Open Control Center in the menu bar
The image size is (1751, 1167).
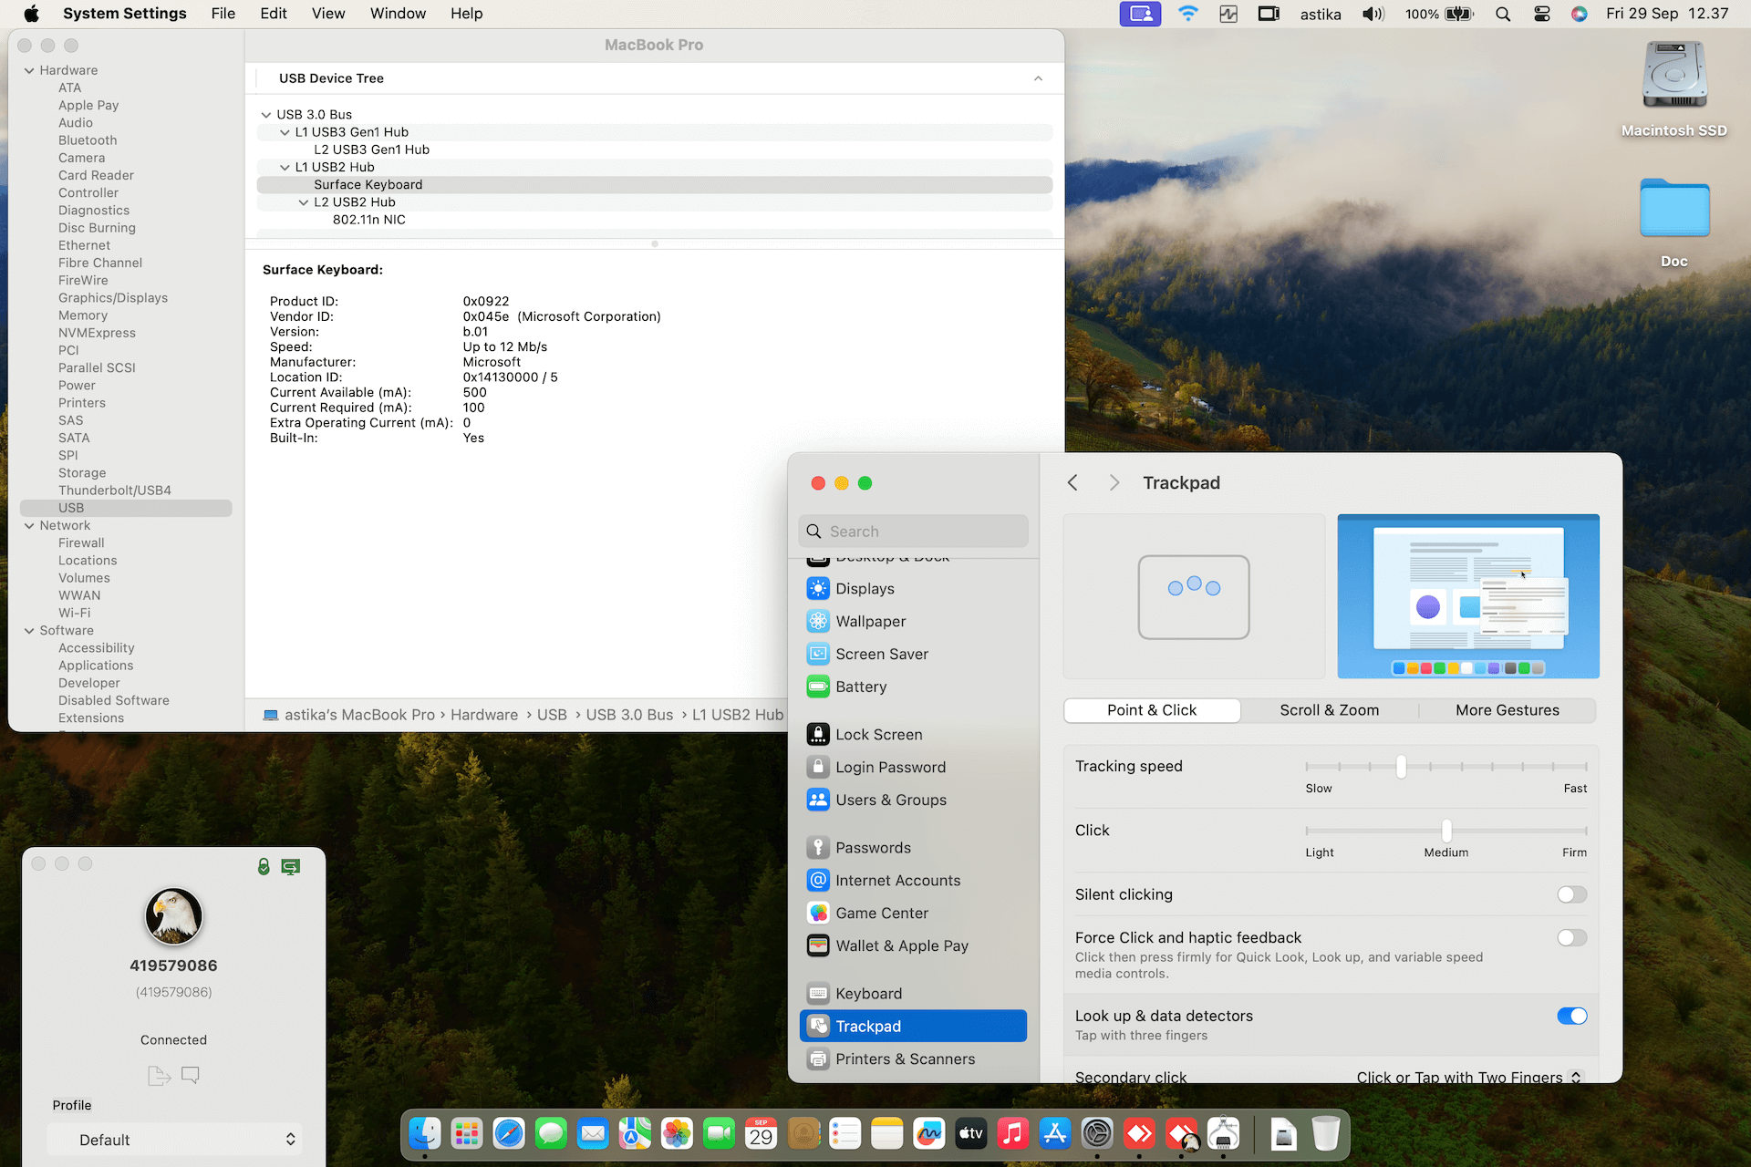click(1542, 14)
